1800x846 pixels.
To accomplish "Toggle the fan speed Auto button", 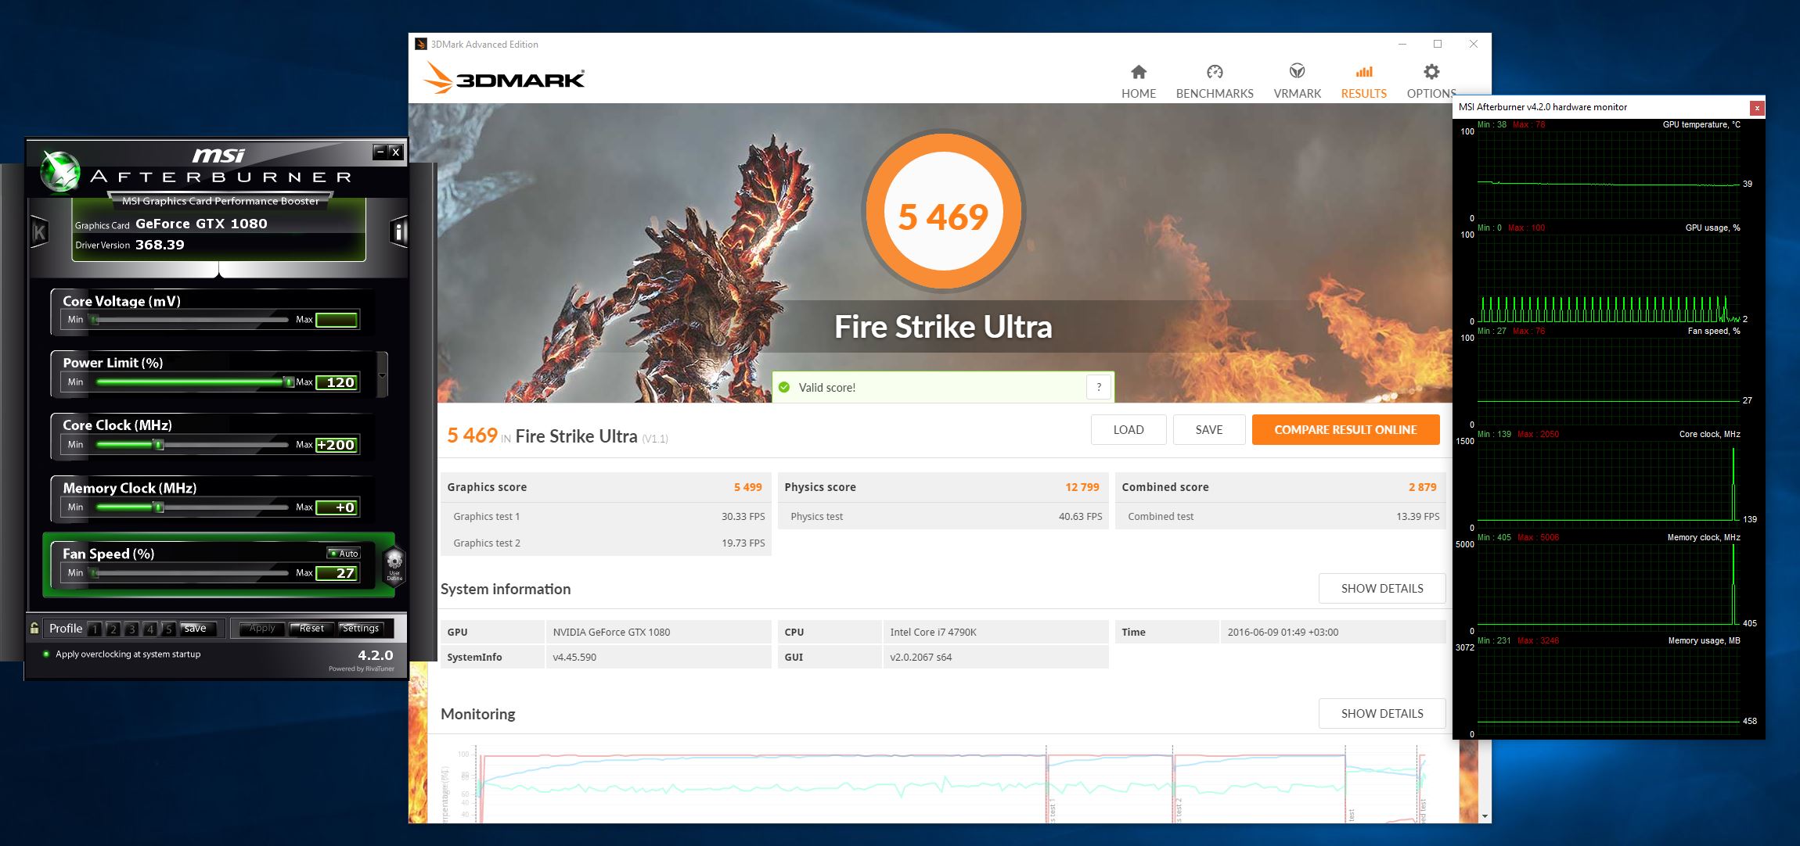I will (344, 554).
